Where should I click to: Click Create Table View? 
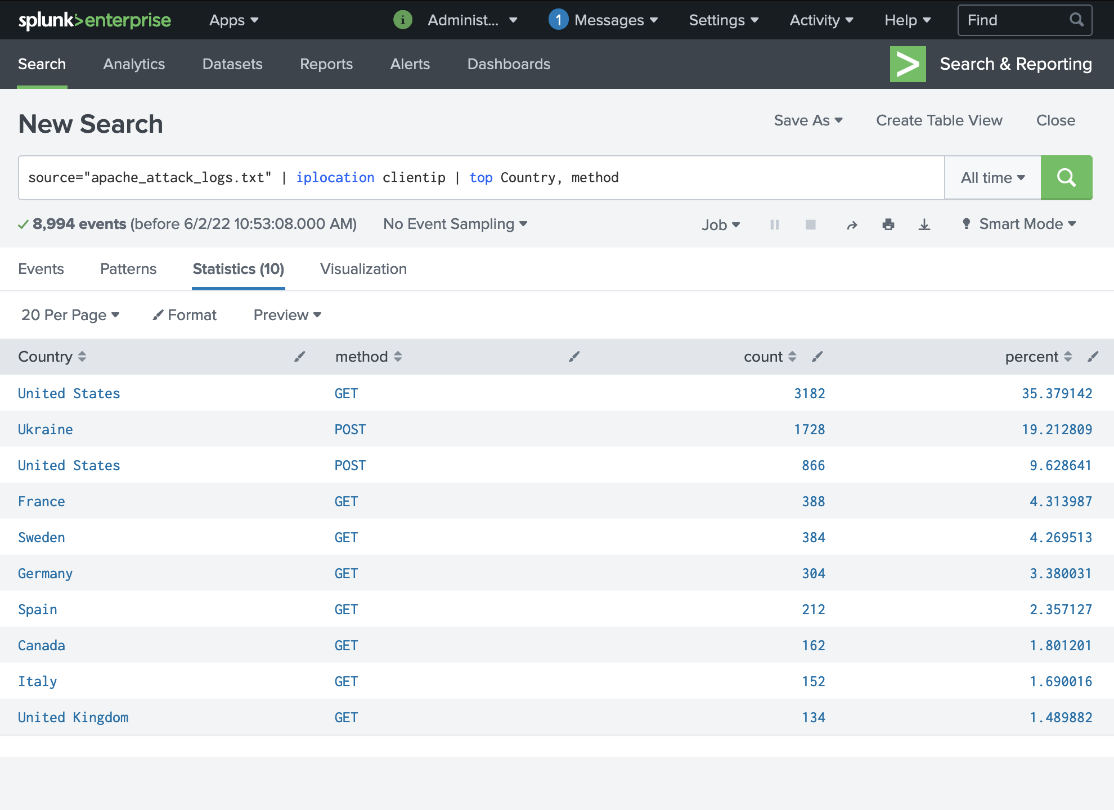click(x=939, y=120)
